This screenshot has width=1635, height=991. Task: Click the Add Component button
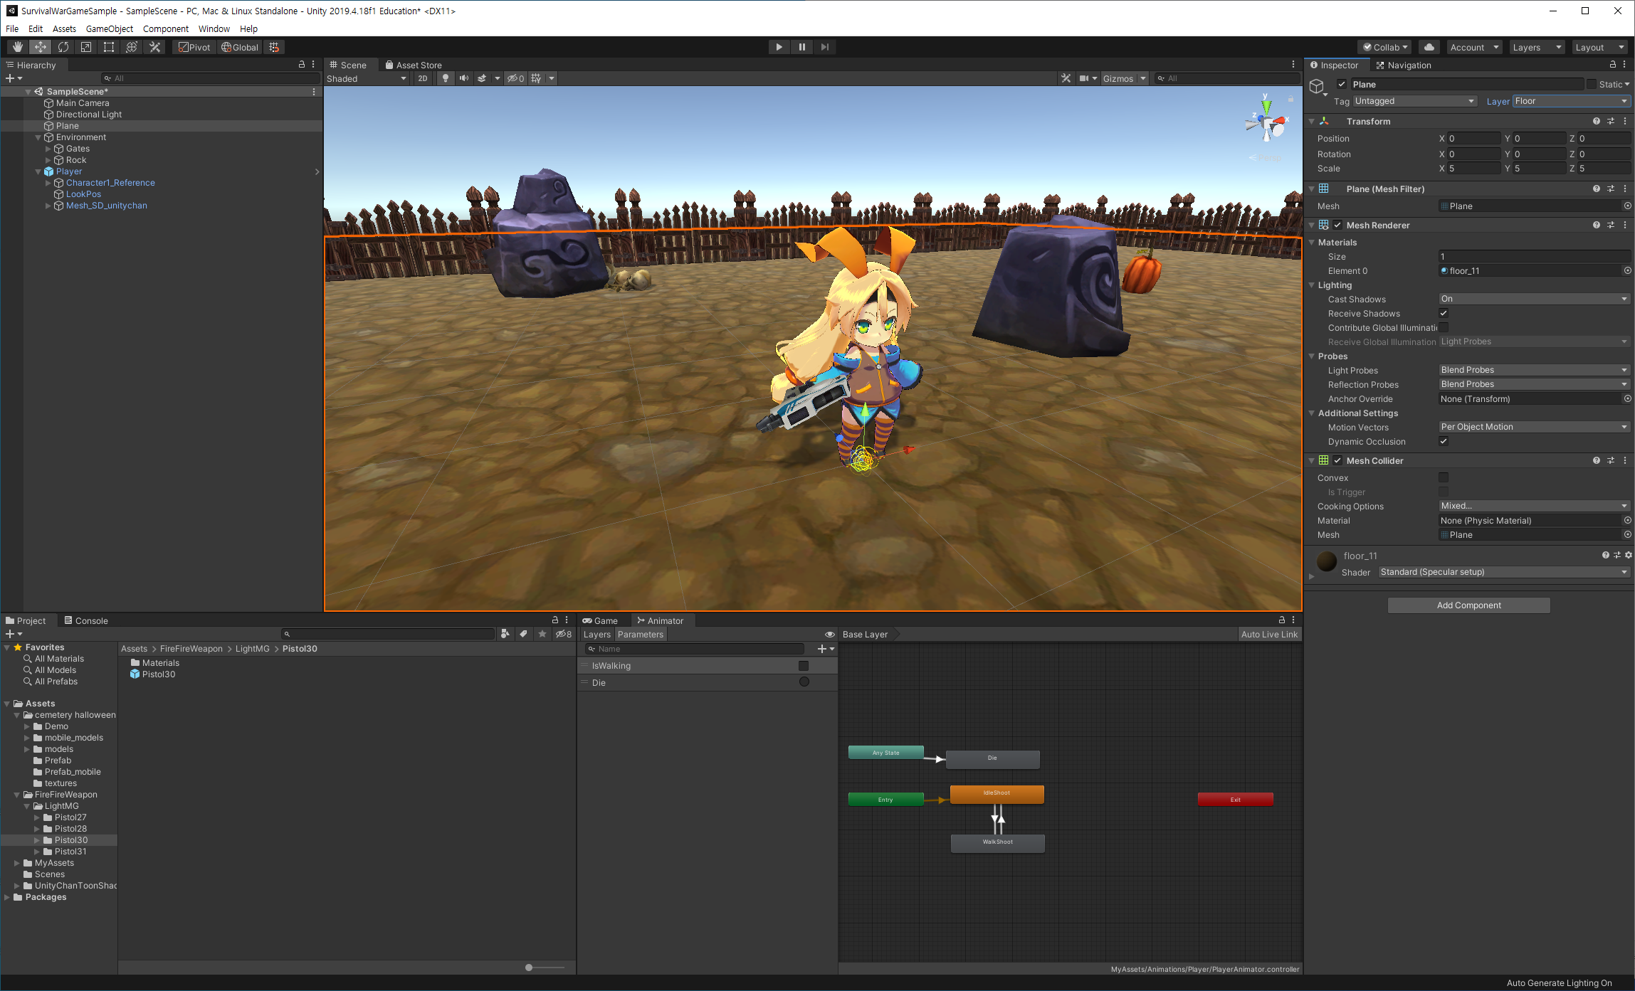(1468, 605)
